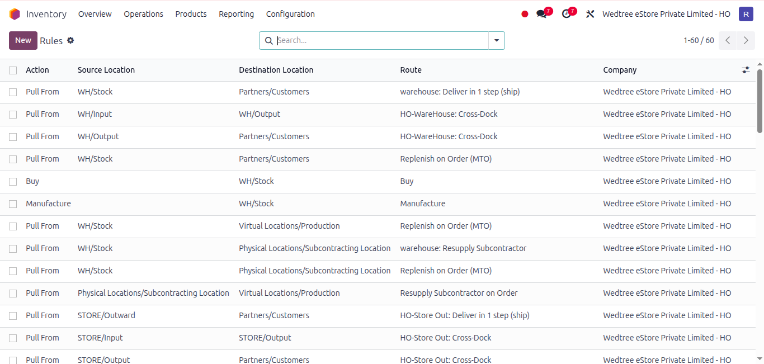Check the warehouse: Resupply Subcontractor row checkbox
The image size is (764, 364).
coord(13,248)
